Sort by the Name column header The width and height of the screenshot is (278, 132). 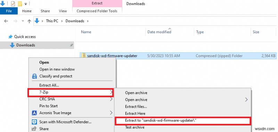(x=86, y=32)
